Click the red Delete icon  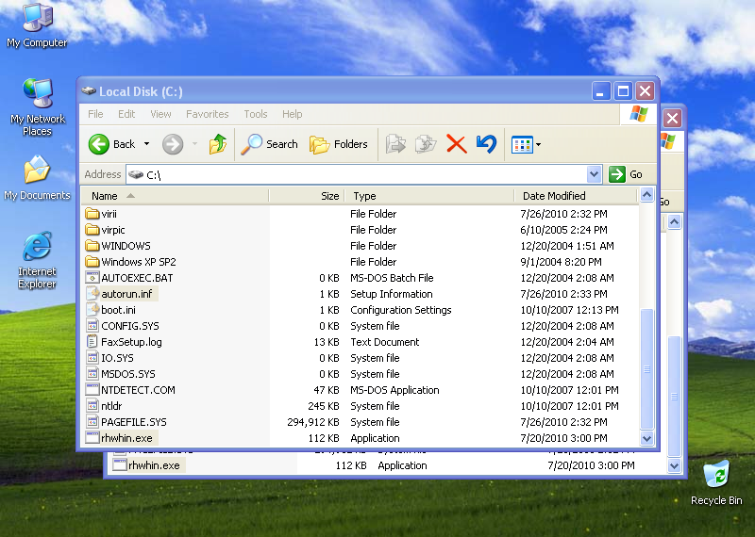click(x=457, y=144)
